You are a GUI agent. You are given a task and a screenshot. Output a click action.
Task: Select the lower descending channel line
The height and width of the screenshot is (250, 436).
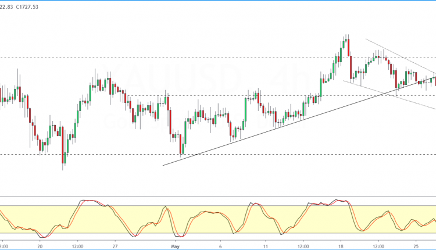pos(389,95)
